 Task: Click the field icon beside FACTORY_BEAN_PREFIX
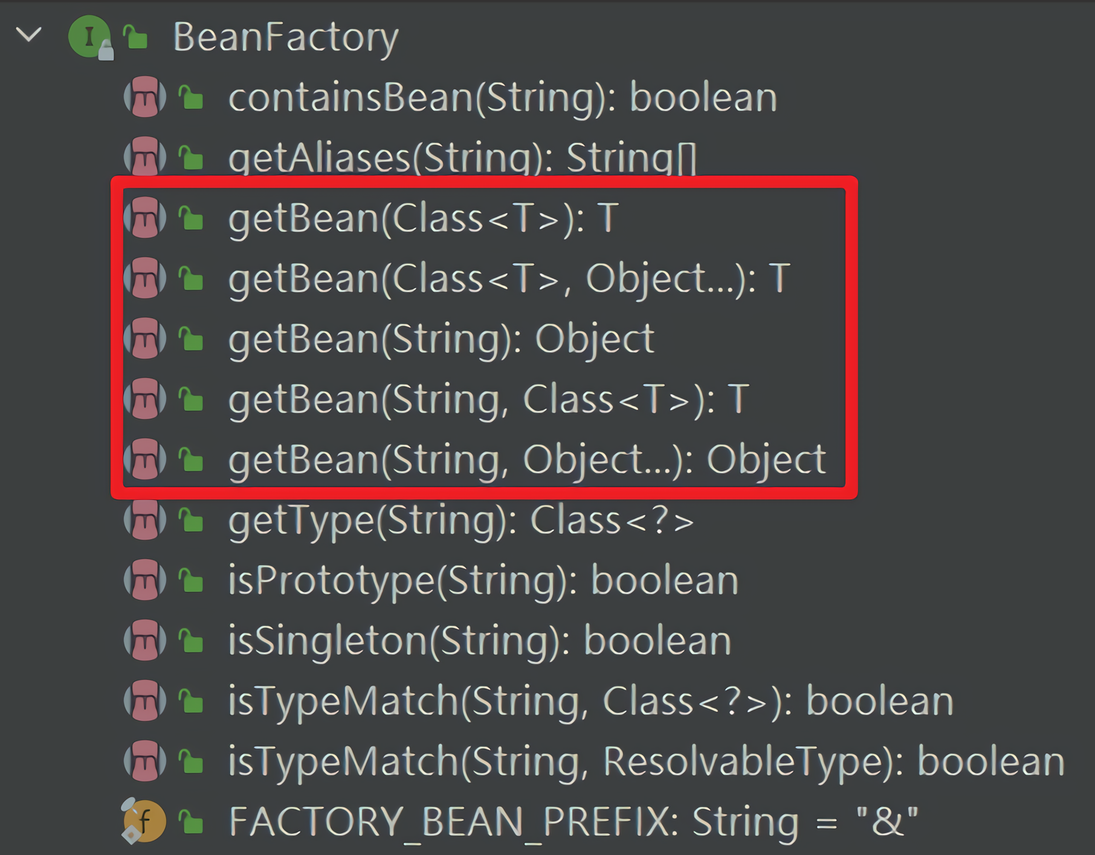click(144, 821)
